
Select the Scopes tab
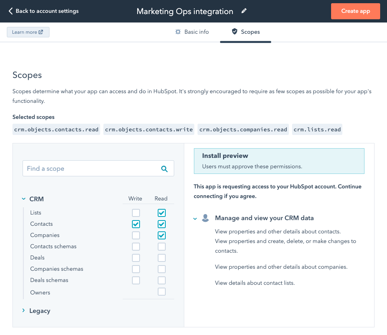(x=251, y=32)
